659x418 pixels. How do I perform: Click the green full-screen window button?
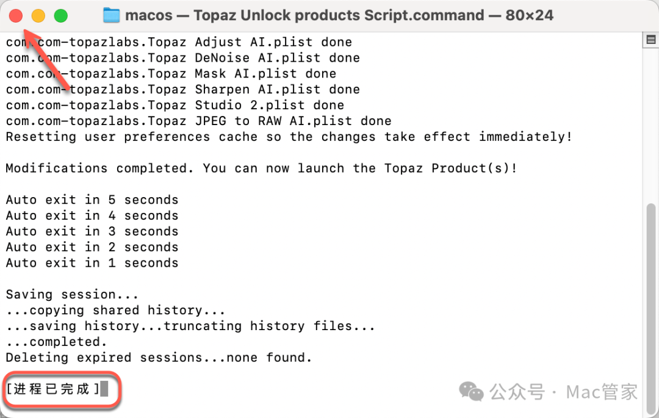coord(60,16)
